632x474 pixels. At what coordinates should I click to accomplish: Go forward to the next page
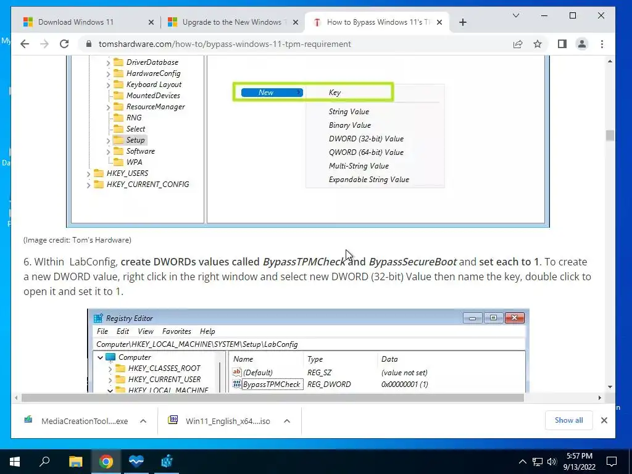tap(44, 44)
